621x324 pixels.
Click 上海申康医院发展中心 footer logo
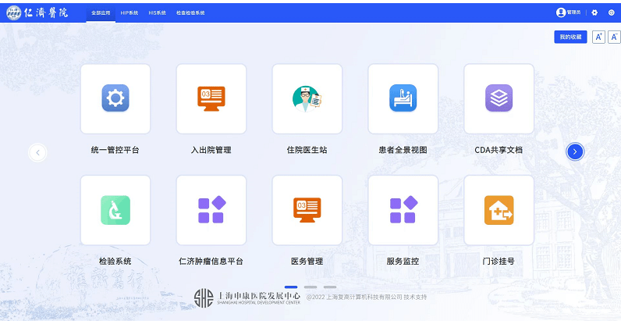(247, 297)
